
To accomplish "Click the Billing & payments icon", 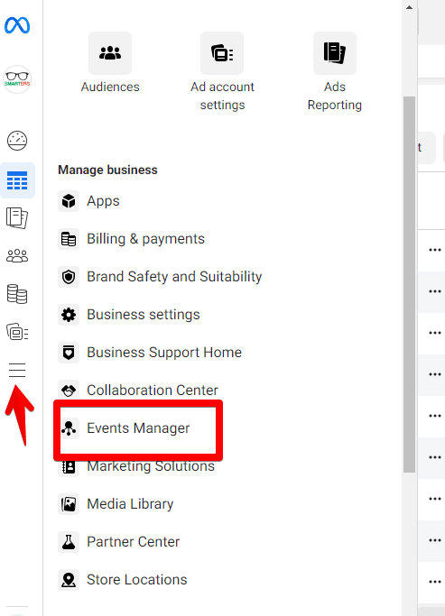I will [69, 239].
